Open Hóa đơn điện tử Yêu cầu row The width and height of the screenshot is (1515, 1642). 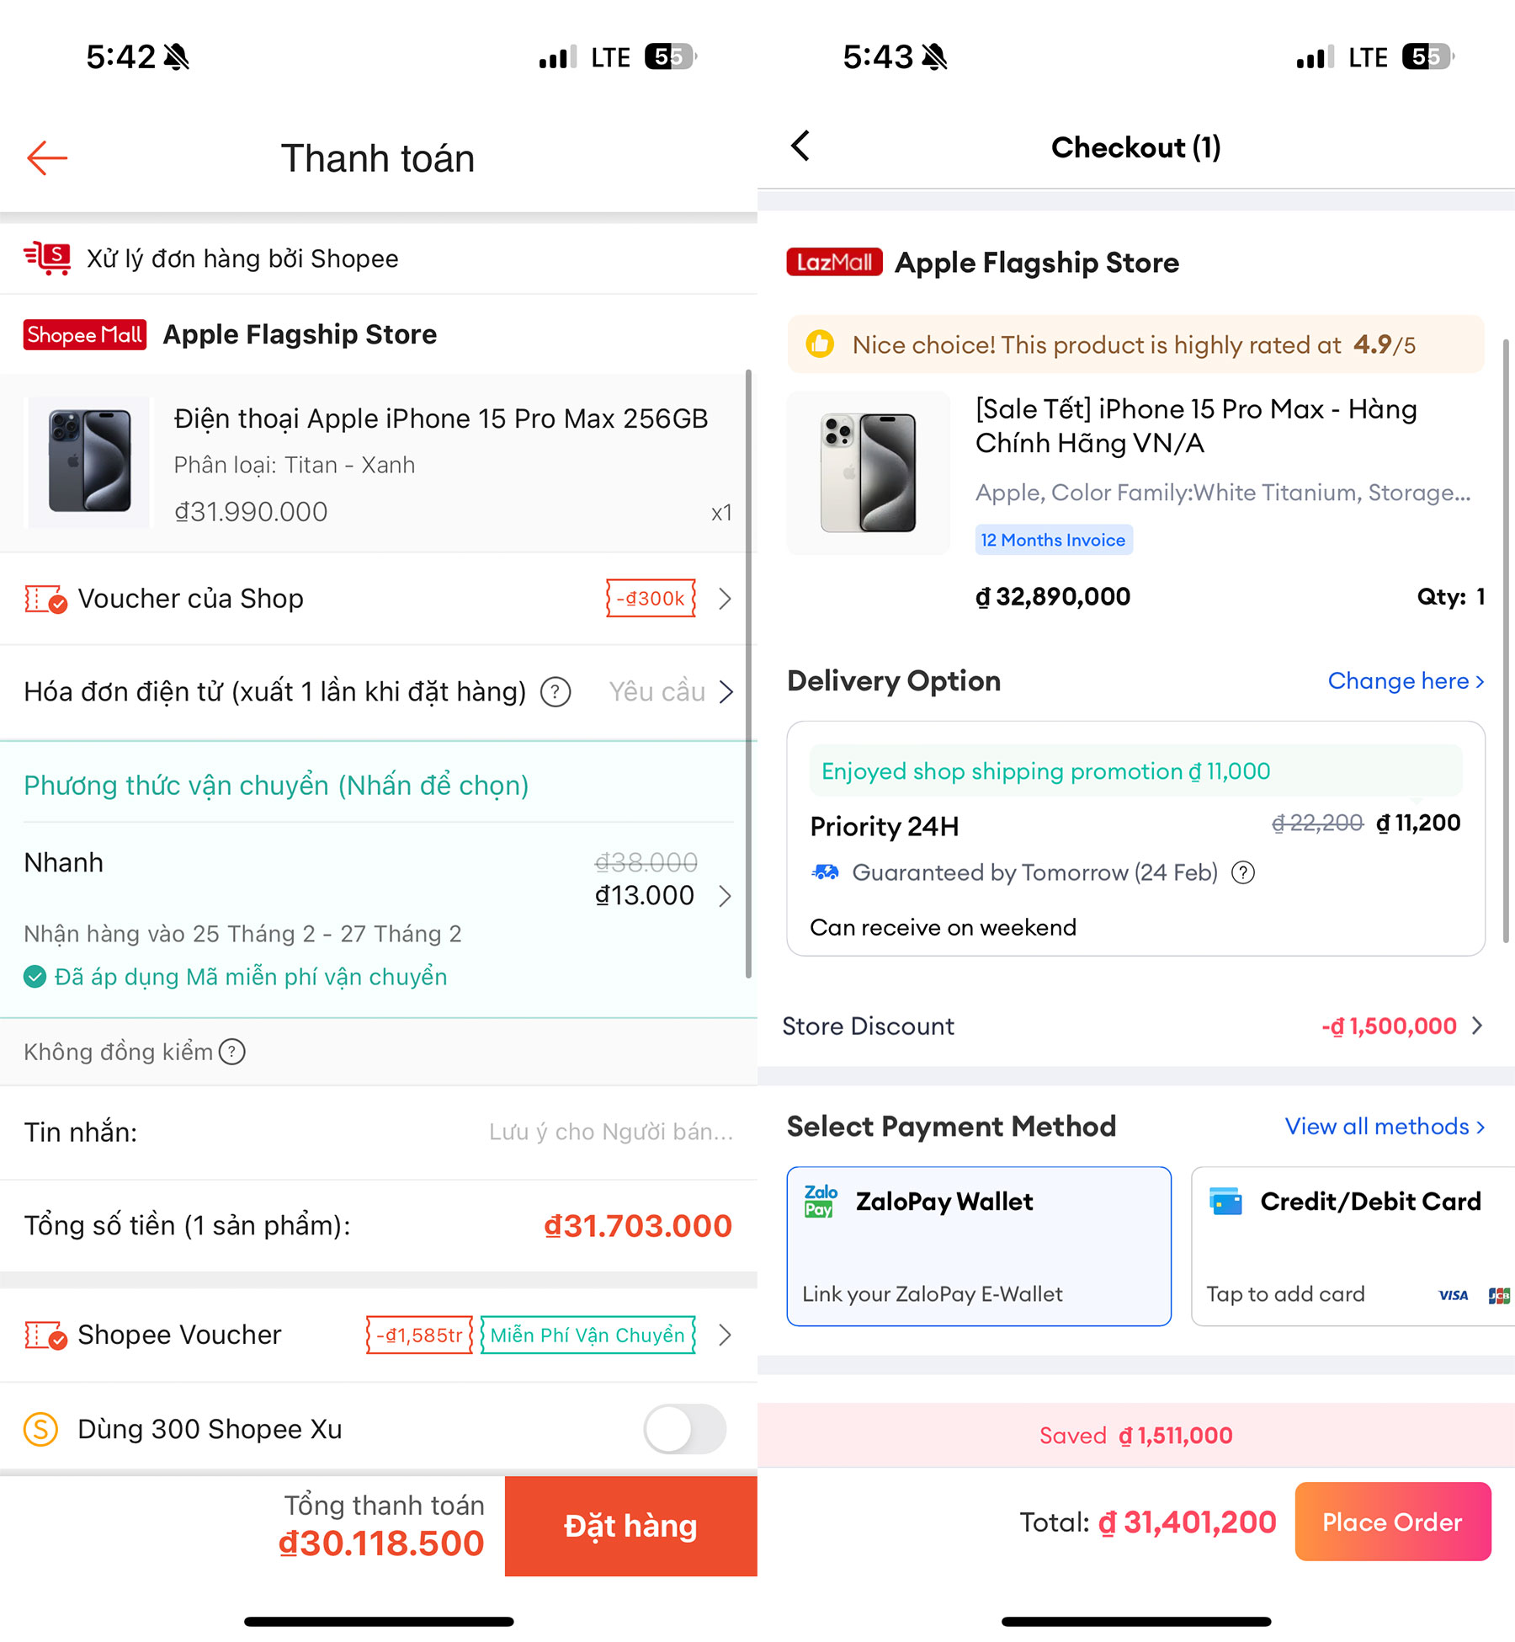[x=379, y=692]
